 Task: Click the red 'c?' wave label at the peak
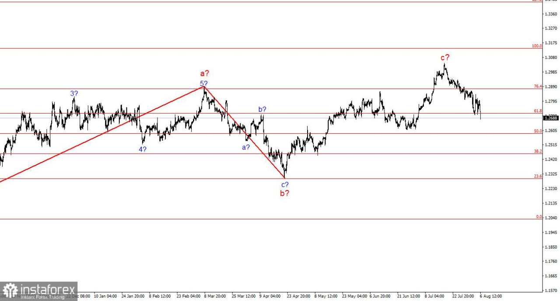point(445,57)
